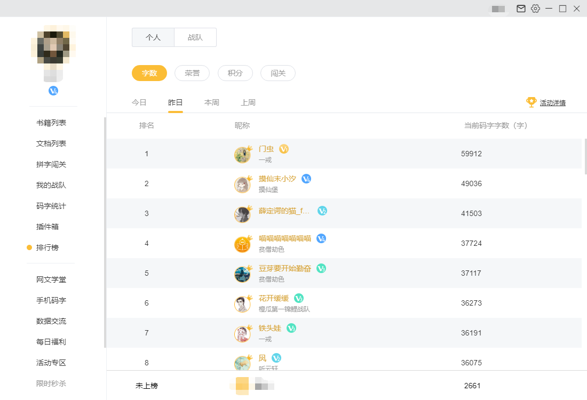Choose the 闯关 filter pill

[278, 73]
